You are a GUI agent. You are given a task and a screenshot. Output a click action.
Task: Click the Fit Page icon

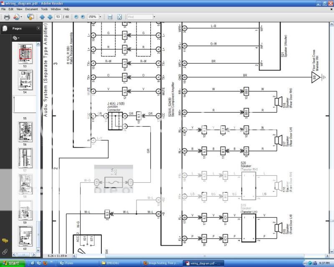pos(119,17)
